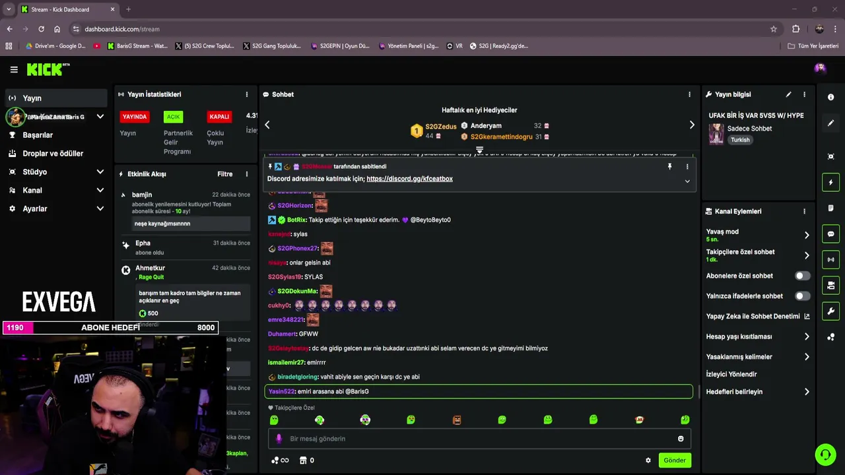Click the browser address bar

422,29
